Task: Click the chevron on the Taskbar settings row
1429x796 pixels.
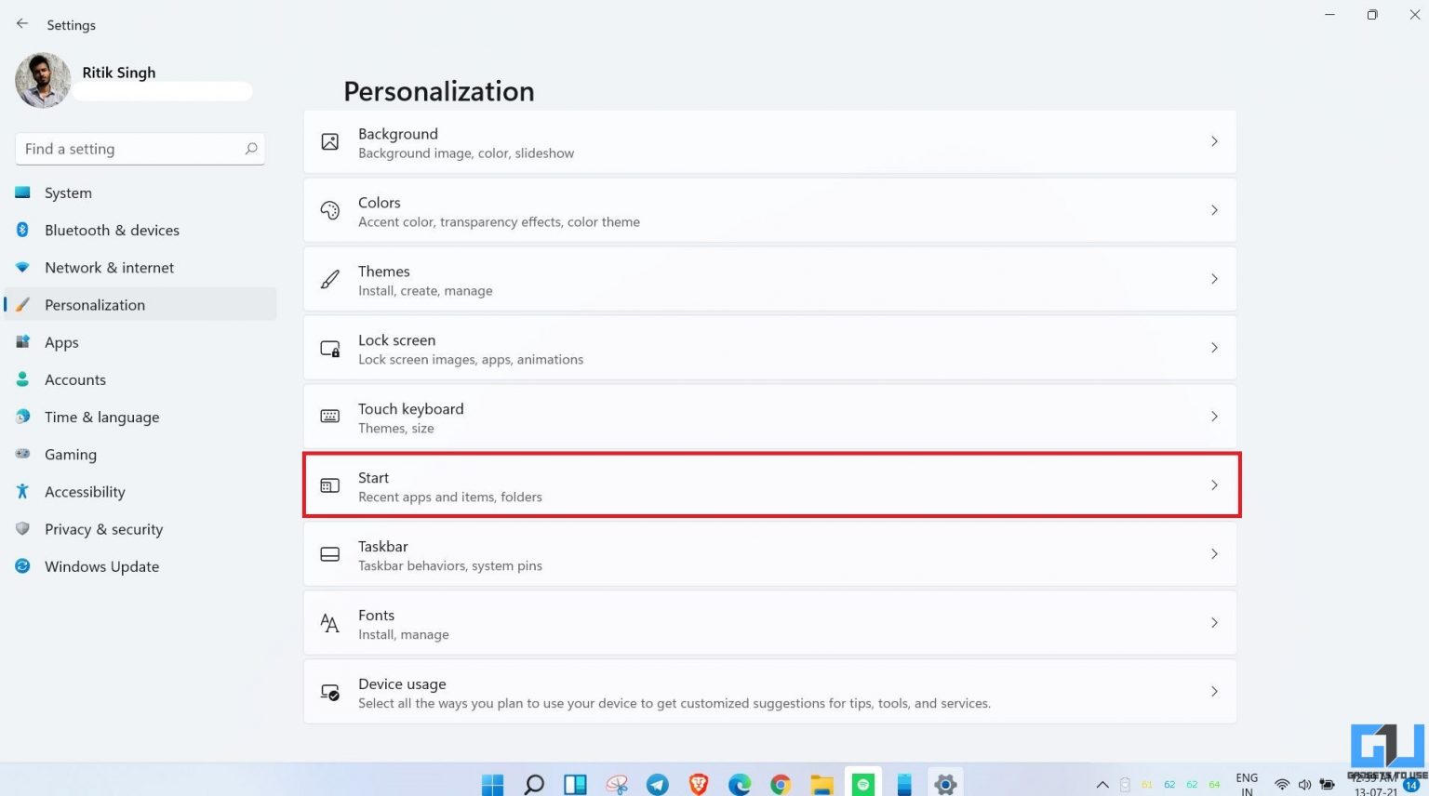Action: click(1214, 553)
